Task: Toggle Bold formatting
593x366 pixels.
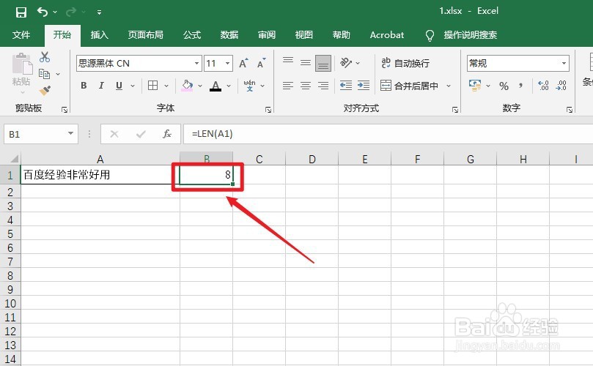Action: click(x=84, y=86)
